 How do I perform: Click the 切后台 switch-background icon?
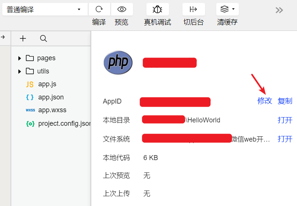tap(193, 9)
